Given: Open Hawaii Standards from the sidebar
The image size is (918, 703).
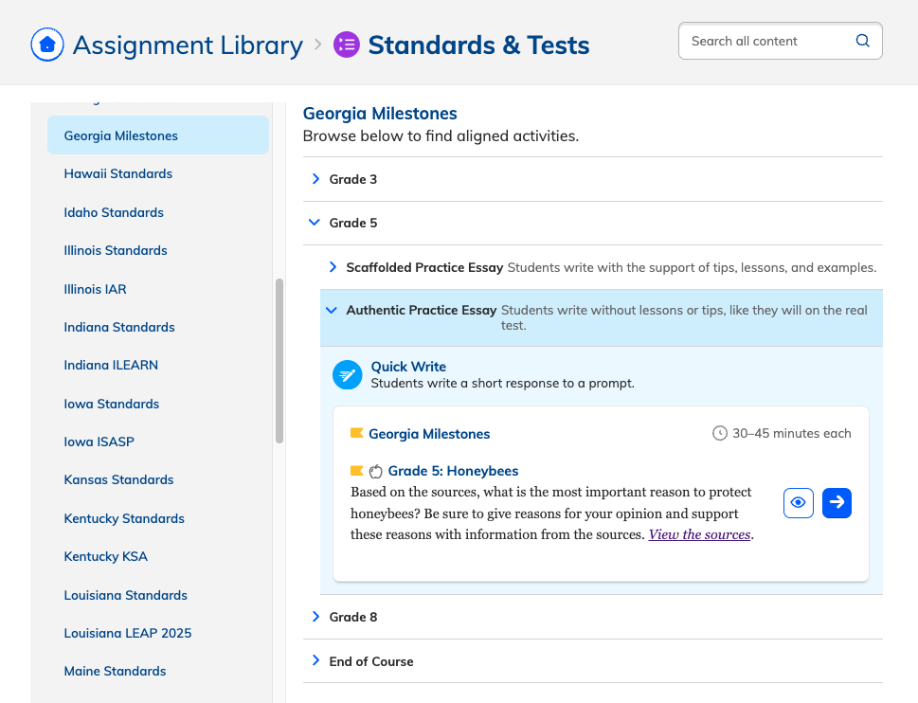Looking at the screenshot, I should tap(118, 173).
